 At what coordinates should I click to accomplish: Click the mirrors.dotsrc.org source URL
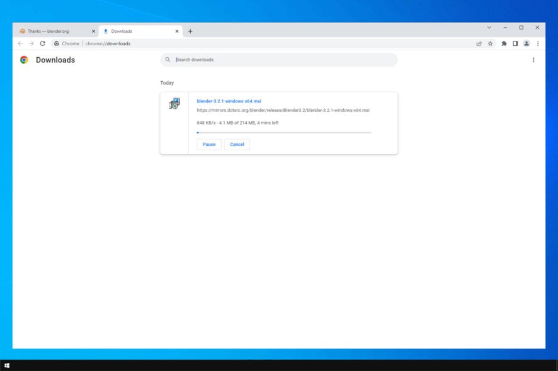click(x=283, y=110)
